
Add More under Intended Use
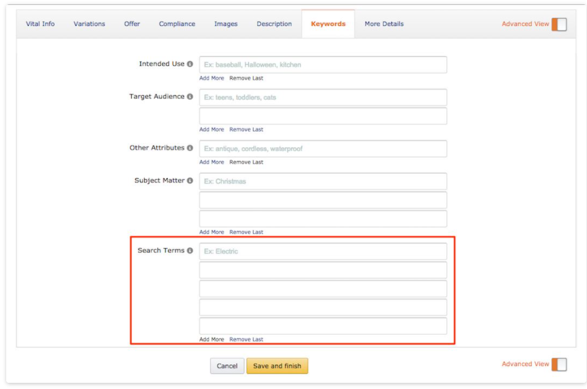pyautogui.click(x=212, y=78)
